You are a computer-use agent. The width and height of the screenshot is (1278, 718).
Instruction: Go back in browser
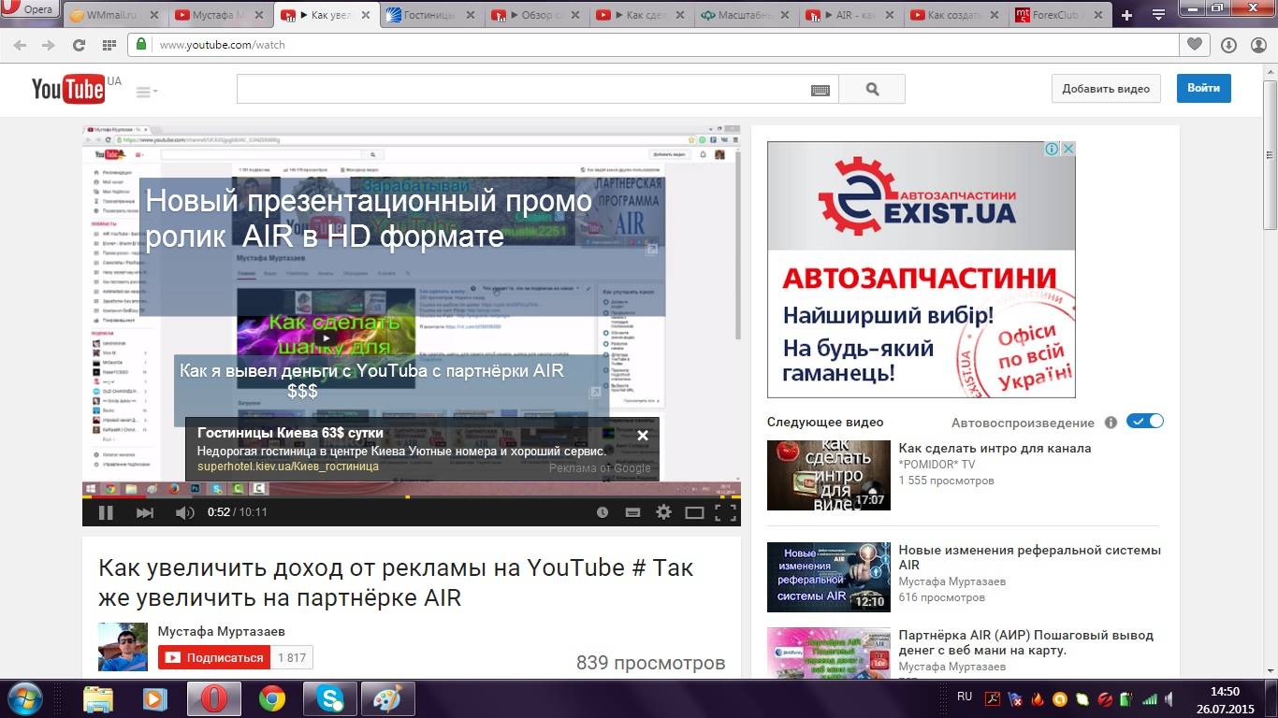20,45
